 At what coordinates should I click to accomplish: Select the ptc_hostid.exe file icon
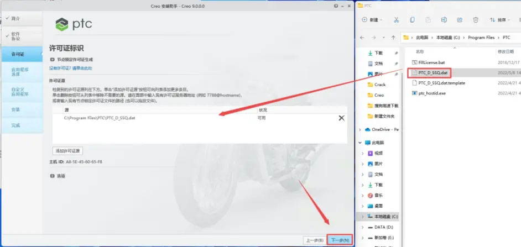point(414,93)
